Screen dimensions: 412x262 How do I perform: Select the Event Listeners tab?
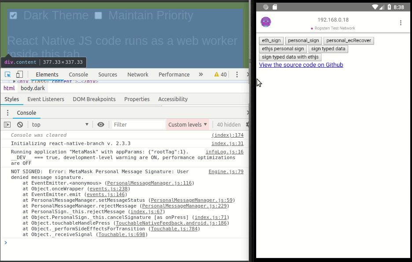[46, 99]
